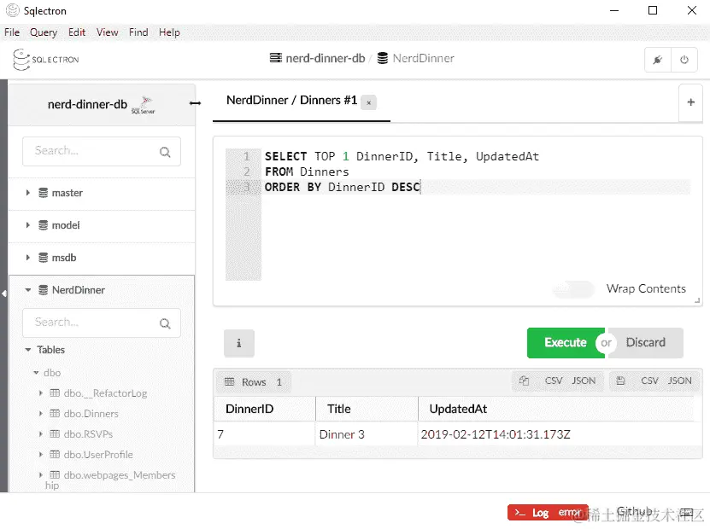Click the query info 'i' button
Screen dimensions: 710x529
(x=239, y=343)
